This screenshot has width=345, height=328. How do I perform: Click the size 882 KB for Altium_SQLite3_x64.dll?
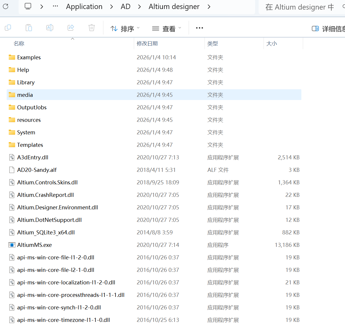point(291,233)
